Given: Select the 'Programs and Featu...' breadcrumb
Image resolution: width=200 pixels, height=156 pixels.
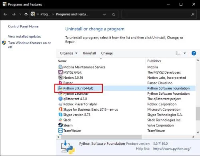Looking at the screenshot, I should 72,14.
